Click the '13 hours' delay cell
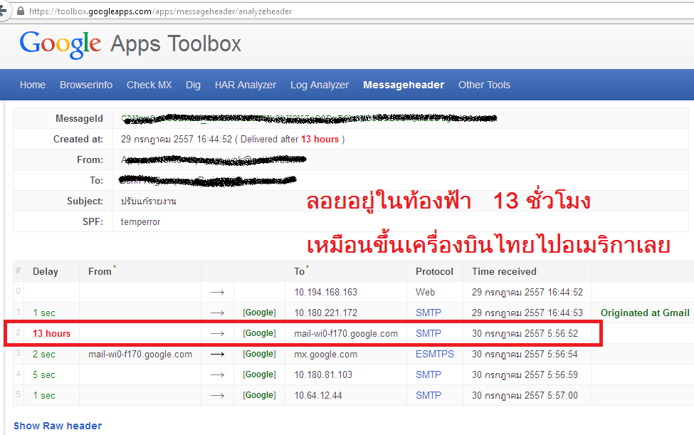The image size is (694, 435). click(51, 334)
